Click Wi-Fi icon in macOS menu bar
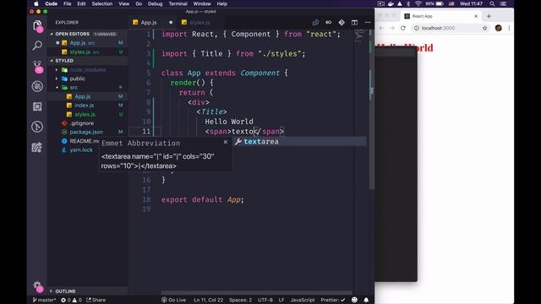This screenshot has height=304, width=541. point(418,3)
